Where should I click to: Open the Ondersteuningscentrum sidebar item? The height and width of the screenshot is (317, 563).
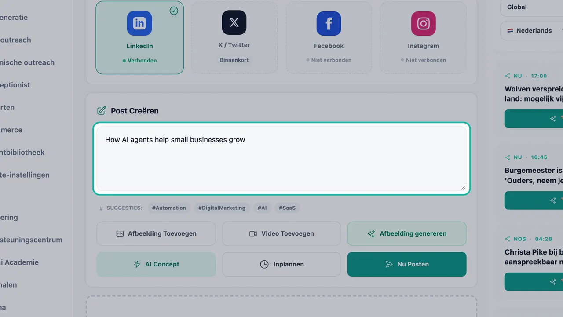tap(31, 240)
